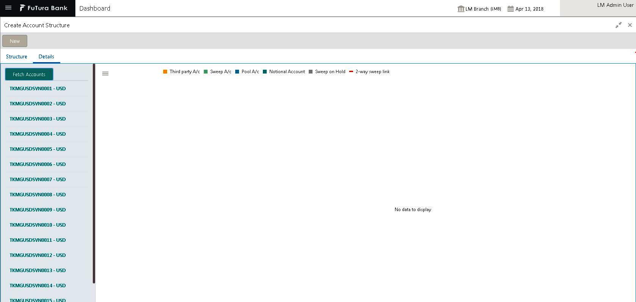Select account TKMGUSDSVN0015 - USD
The width and height of the screenshot is (636, 302).
coord(38,300)
